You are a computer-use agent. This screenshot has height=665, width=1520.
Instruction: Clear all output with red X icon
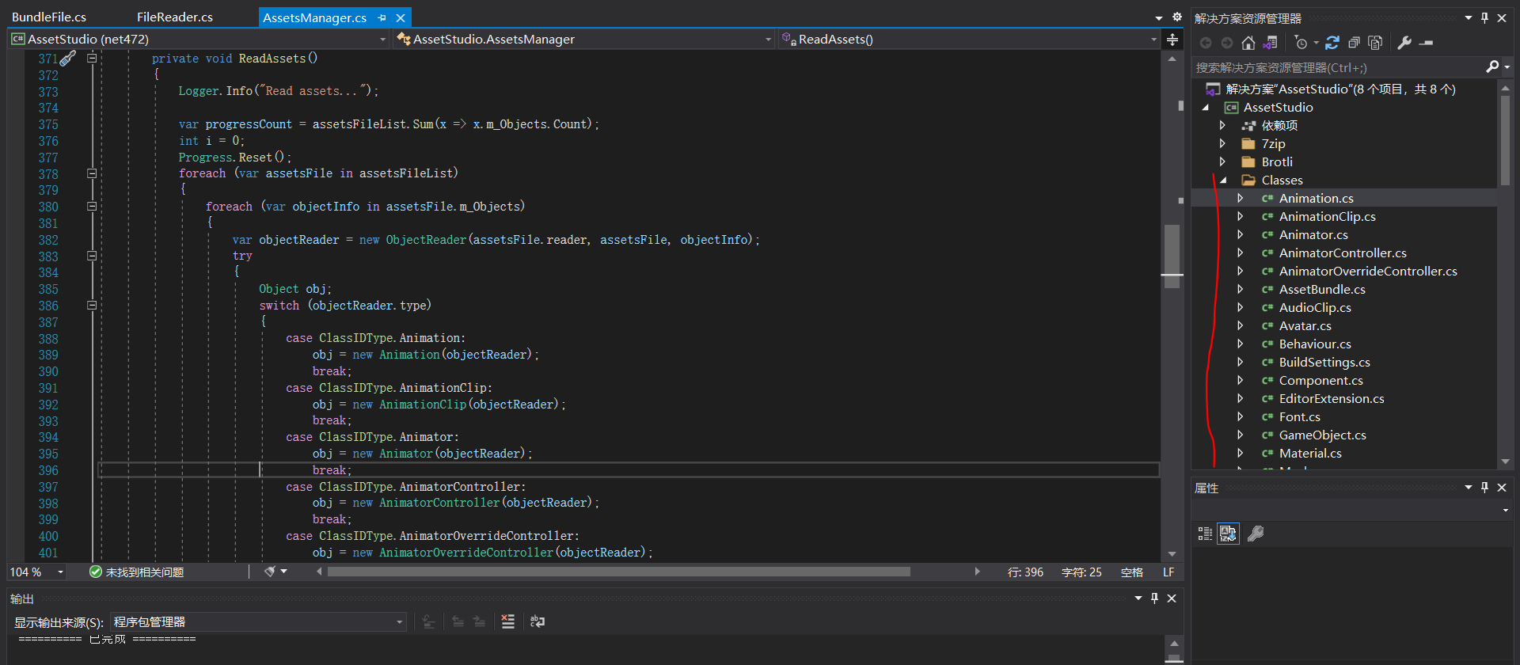pyautogui.click(x=508, y=621)
